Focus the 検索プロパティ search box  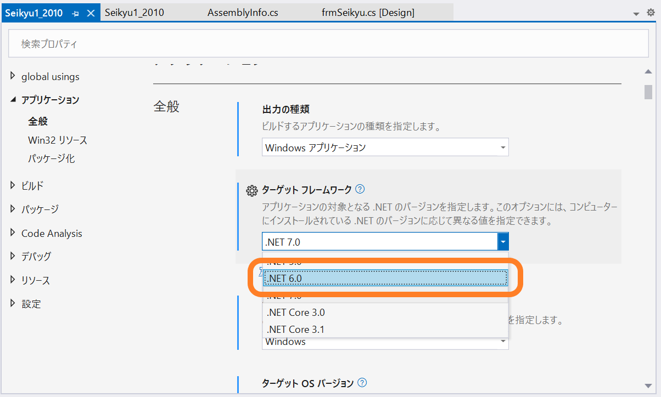coord(328,43)
